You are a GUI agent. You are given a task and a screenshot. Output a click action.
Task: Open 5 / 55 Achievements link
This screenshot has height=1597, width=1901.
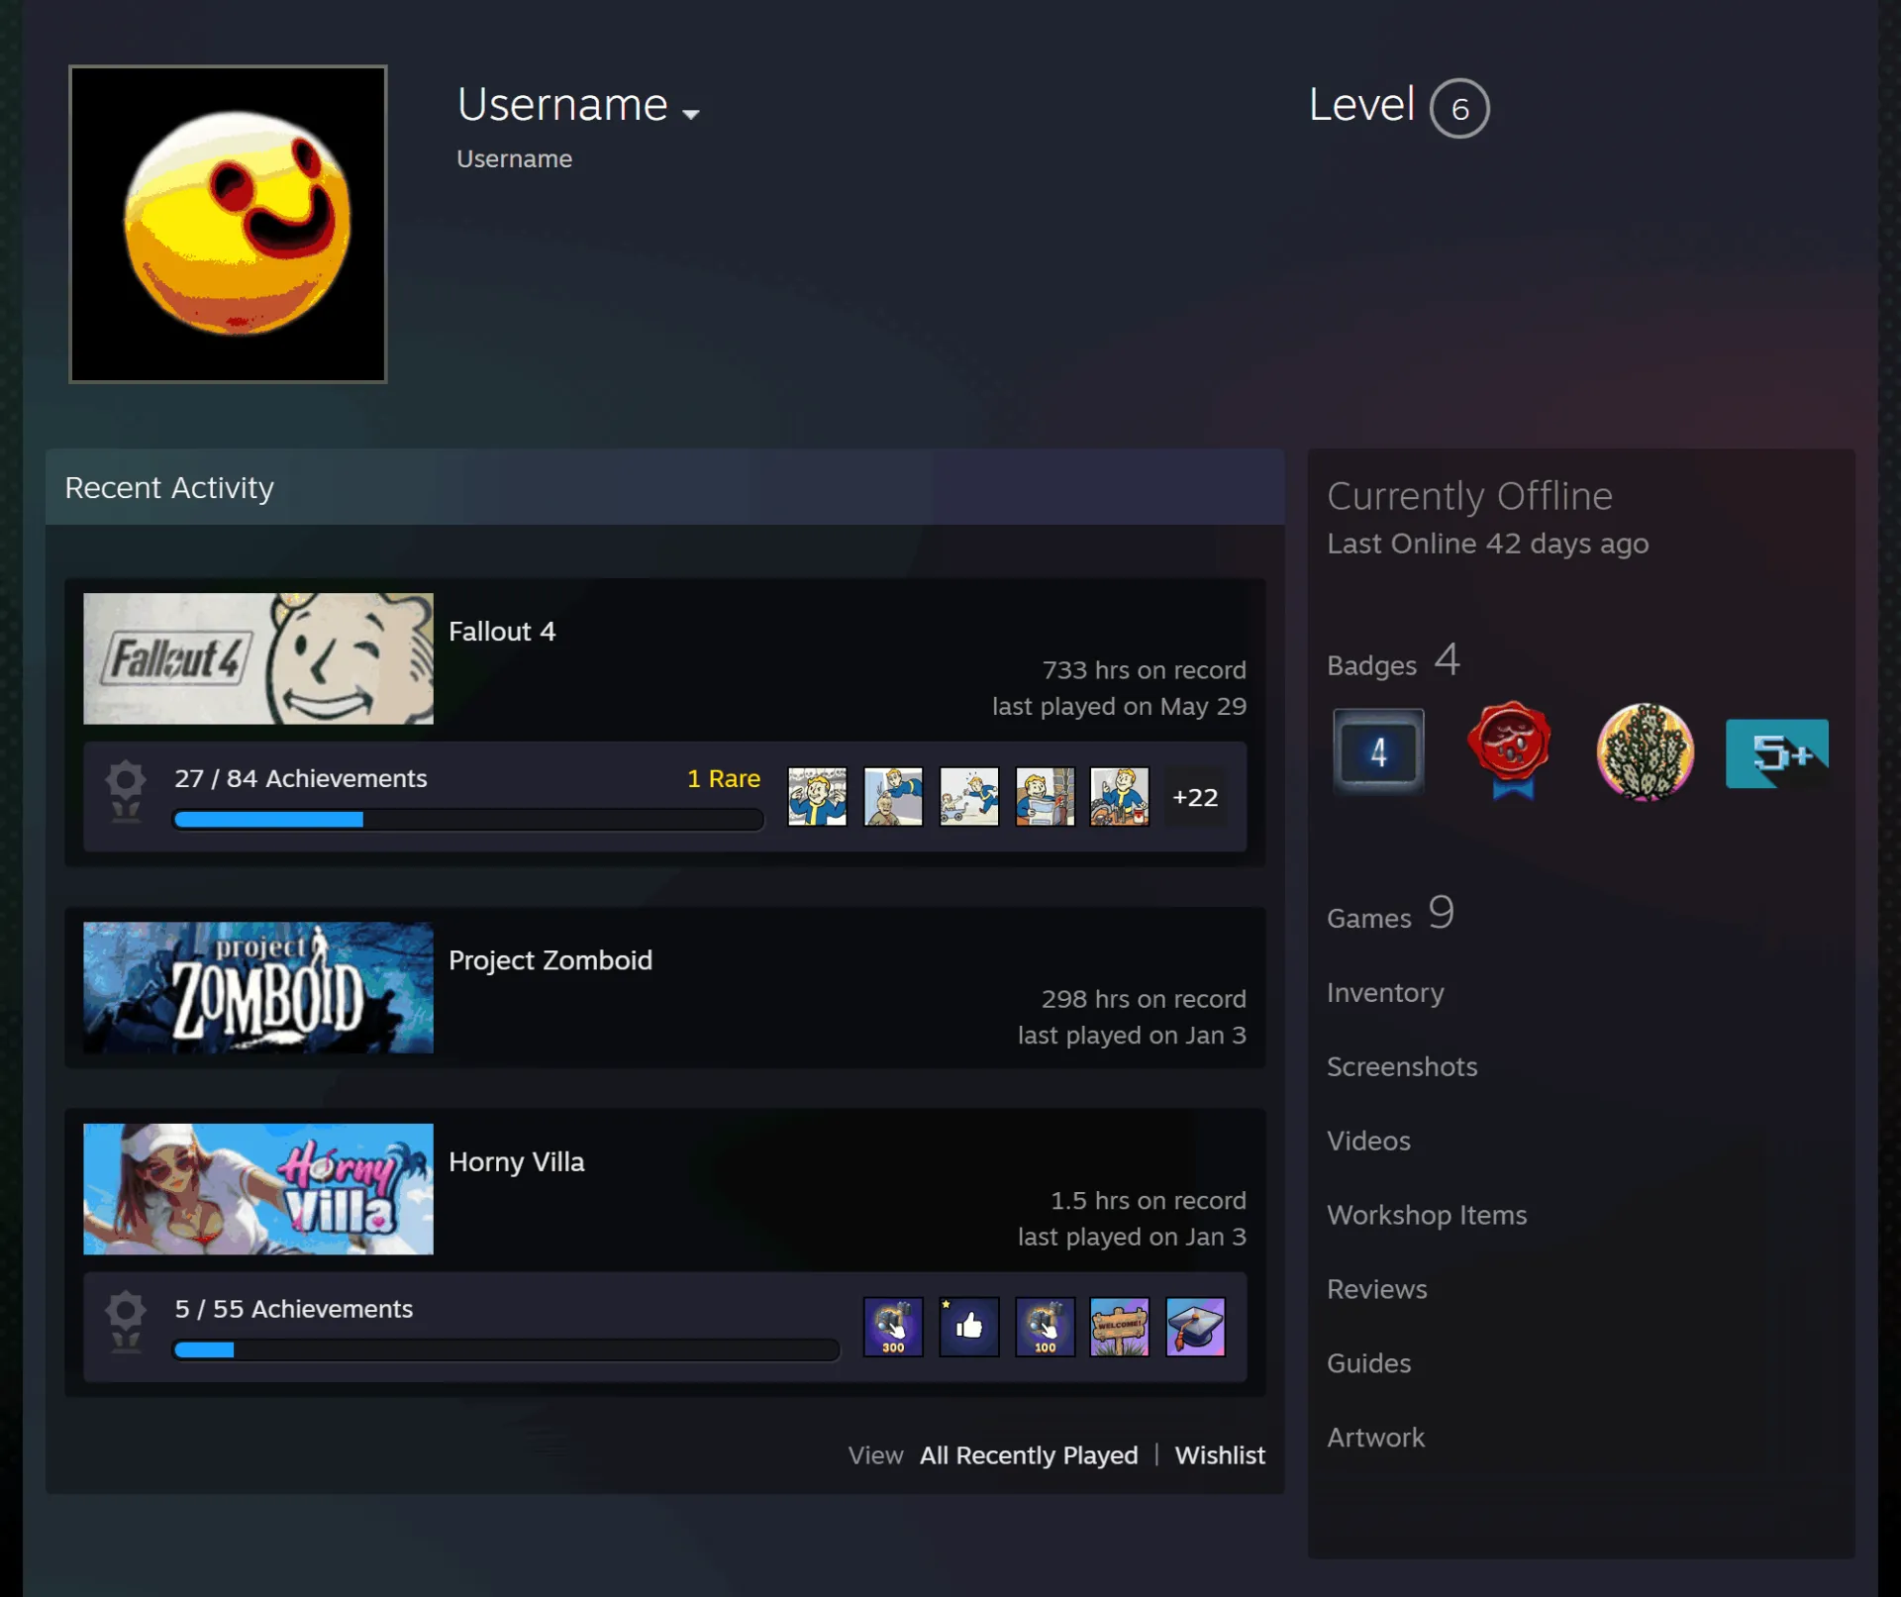coord(294,1309)
